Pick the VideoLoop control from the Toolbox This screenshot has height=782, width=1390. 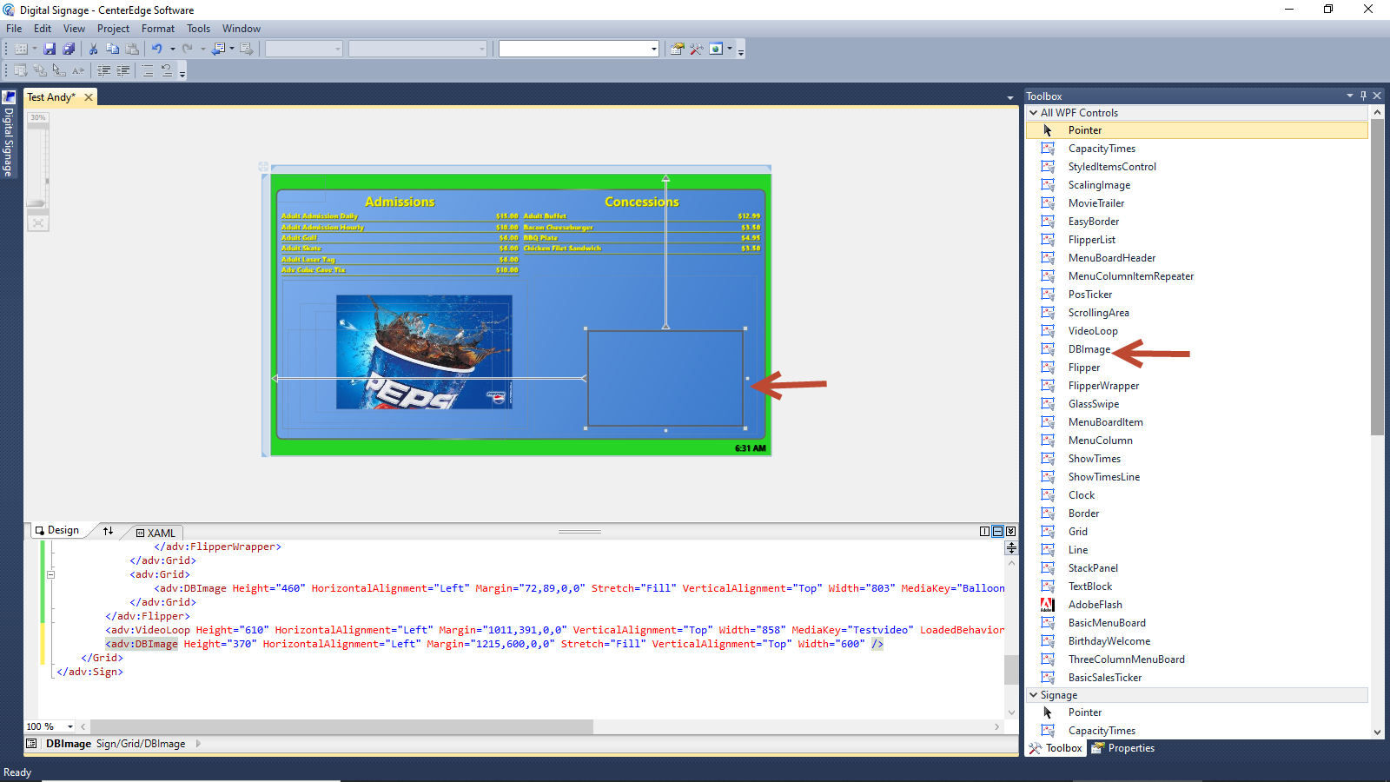[1092, 331]
